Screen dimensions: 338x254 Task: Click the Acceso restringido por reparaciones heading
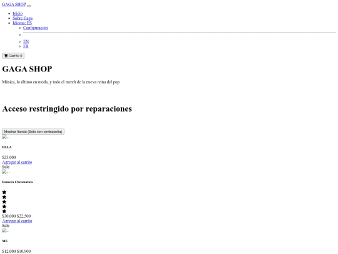(67, 108)
